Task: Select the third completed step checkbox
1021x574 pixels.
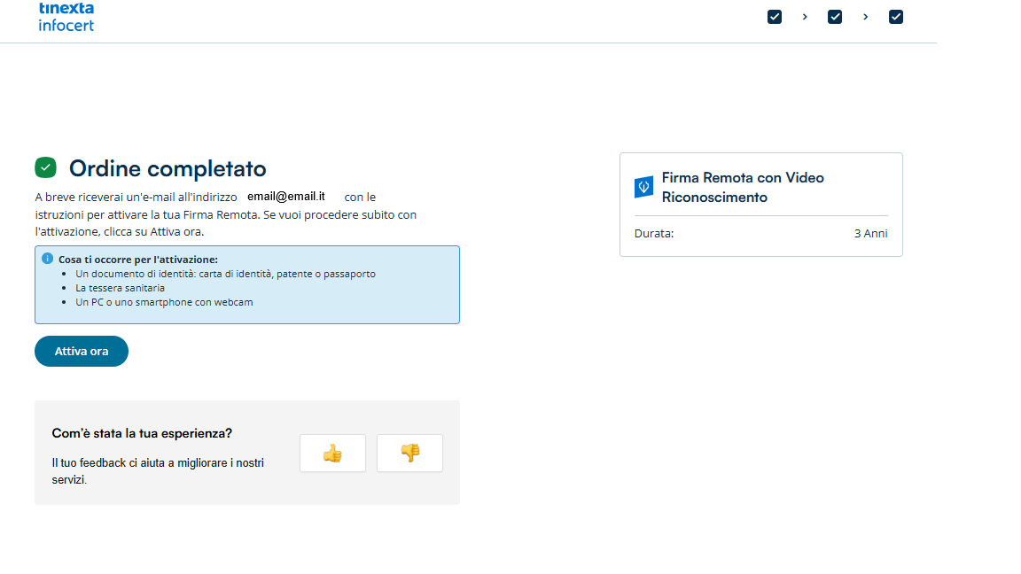Action: [x=896, y=17]
